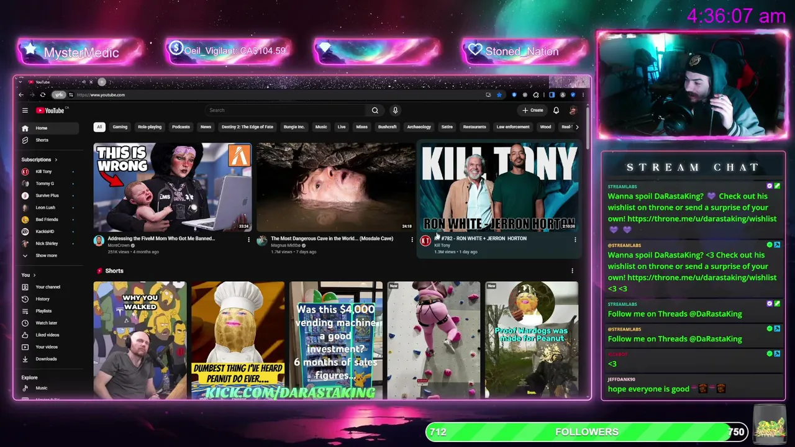The width and height of the screenshot is (795, 447).
Task: Open the Proof Wardogs was made for Peanut short
Action: click(532, 340)
